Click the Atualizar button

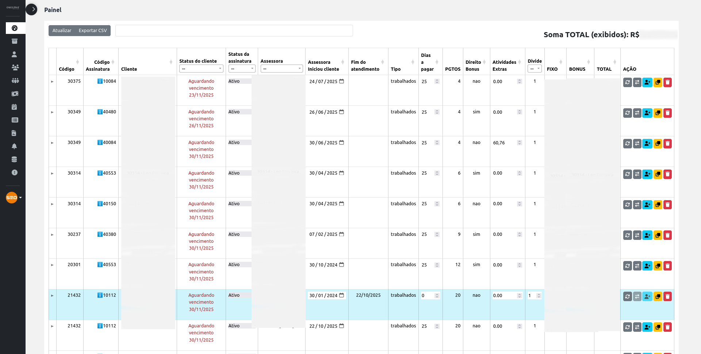pyautogui.click(x=62, y=31)
